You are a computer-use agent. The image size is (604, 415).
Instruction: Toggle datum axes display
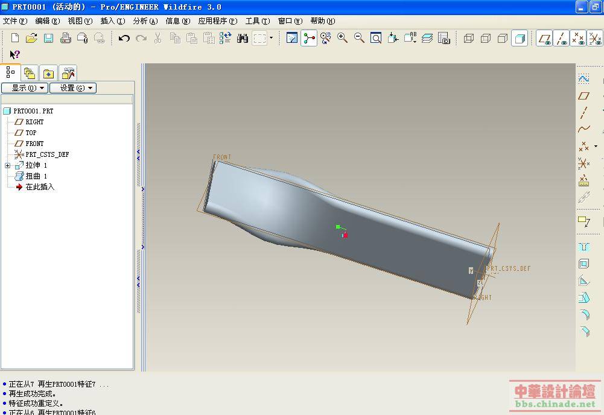561,39
